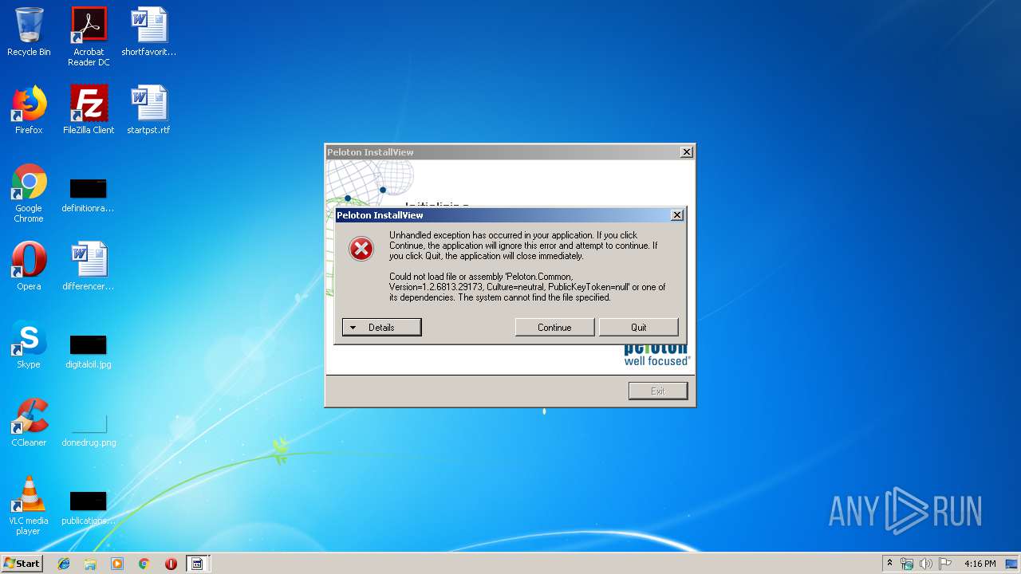1021x574 pixels.
Task: Click the 'well focused' Peloton logo text
Action: tap(656, 361)
